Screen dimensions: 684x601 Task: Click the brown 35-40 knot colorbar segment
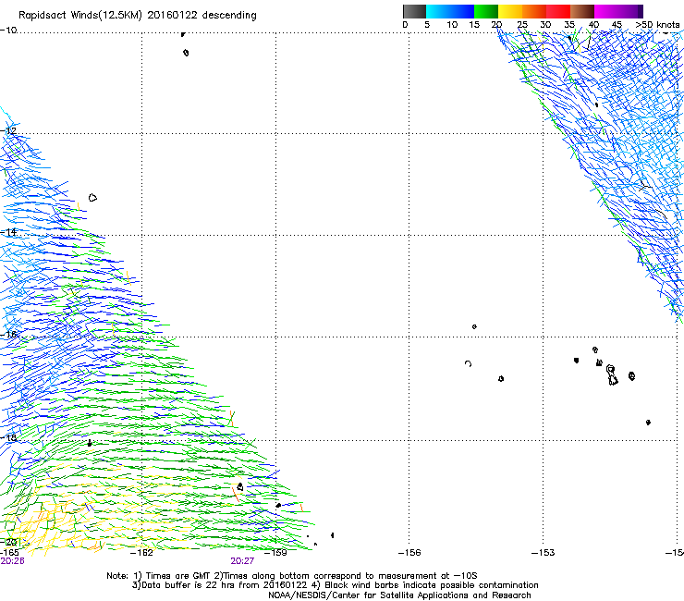click(x=582, y=11)
